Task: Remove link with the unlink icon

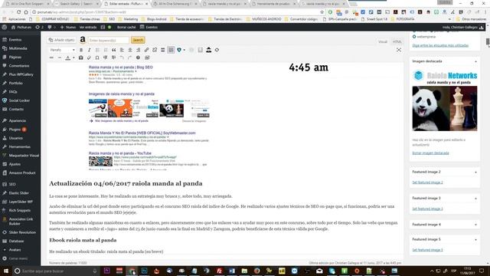Action: pos(155,50)
